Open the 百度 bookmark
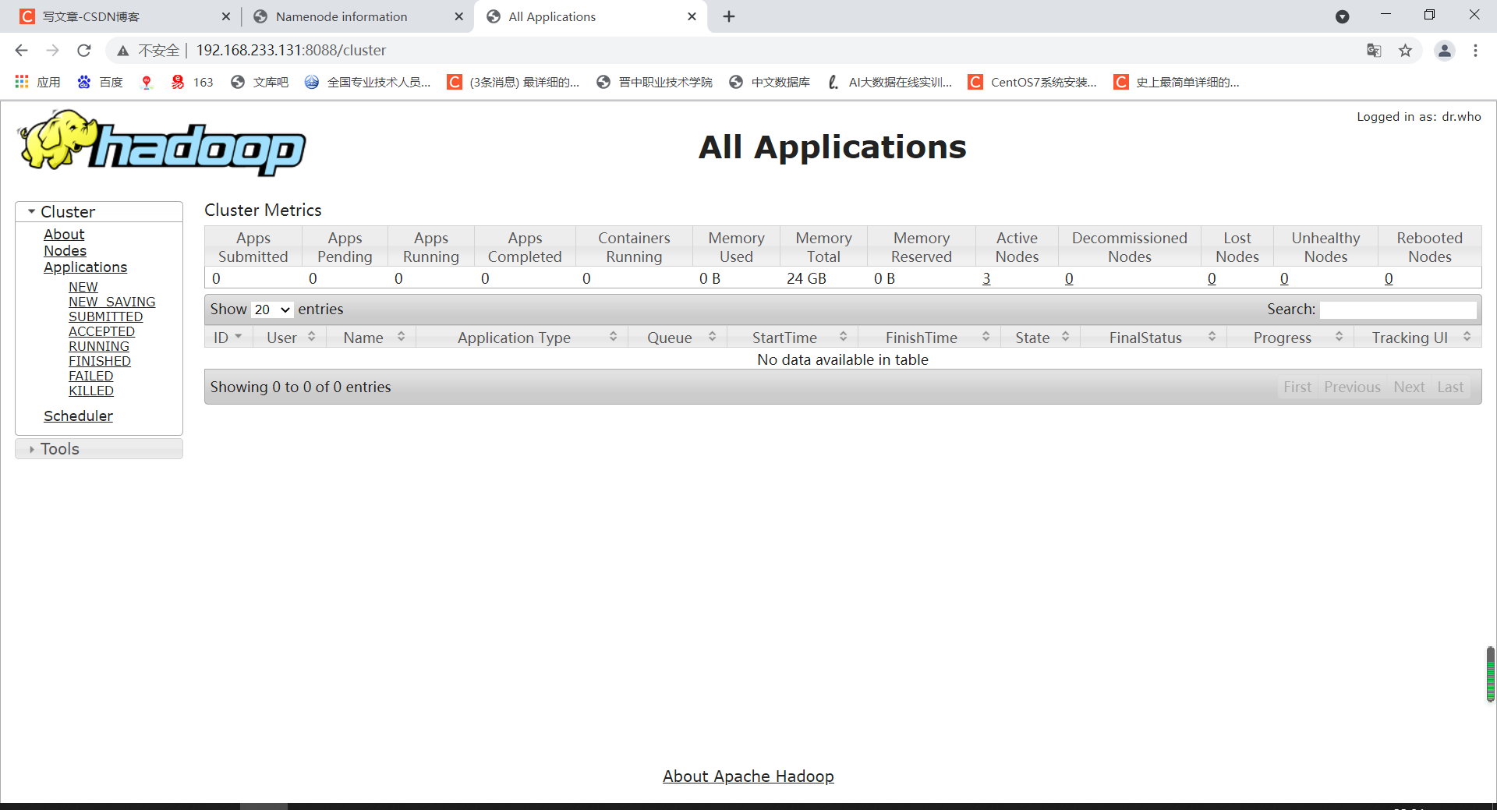 tap(100, 82)
